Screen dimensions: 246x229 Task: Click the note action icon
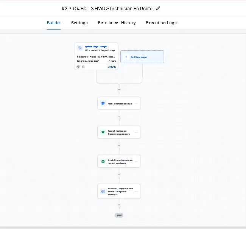[103, 103]
